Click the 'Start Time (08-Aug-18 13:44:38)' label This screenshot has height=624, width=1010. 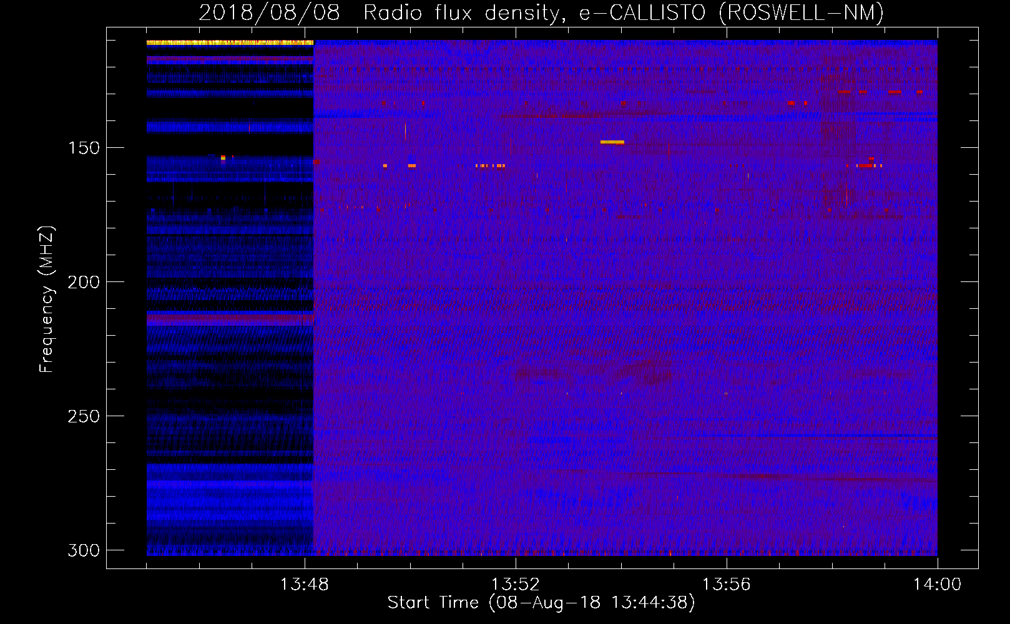(541, 603)
